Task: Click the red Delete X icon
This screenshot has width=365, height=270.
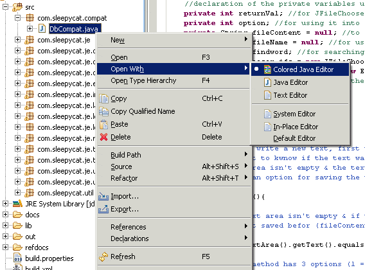Action: pos(103,137)
